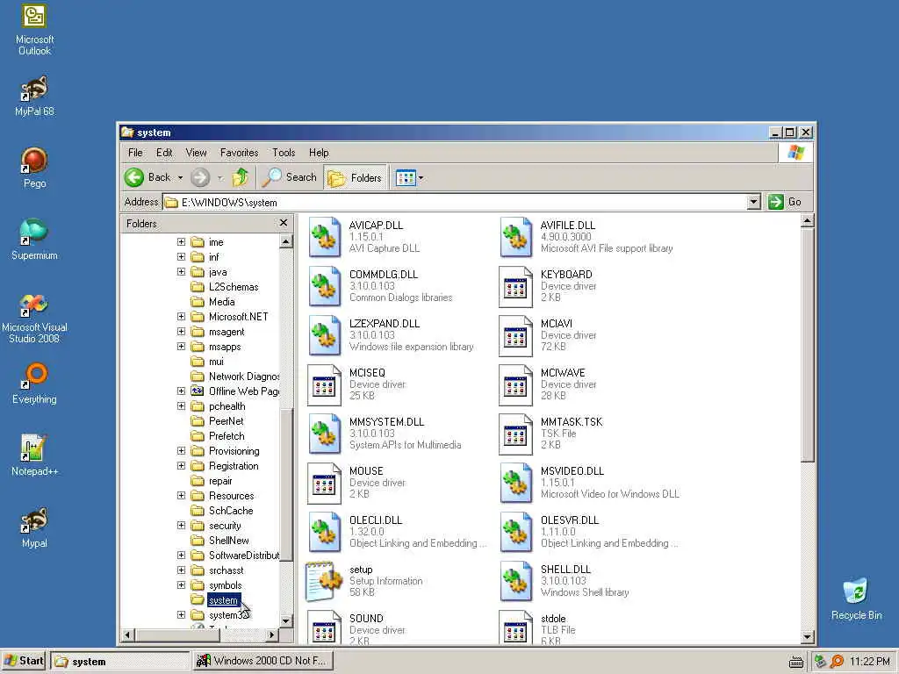Select the MCISEQ driver file icon

[325, 384]
